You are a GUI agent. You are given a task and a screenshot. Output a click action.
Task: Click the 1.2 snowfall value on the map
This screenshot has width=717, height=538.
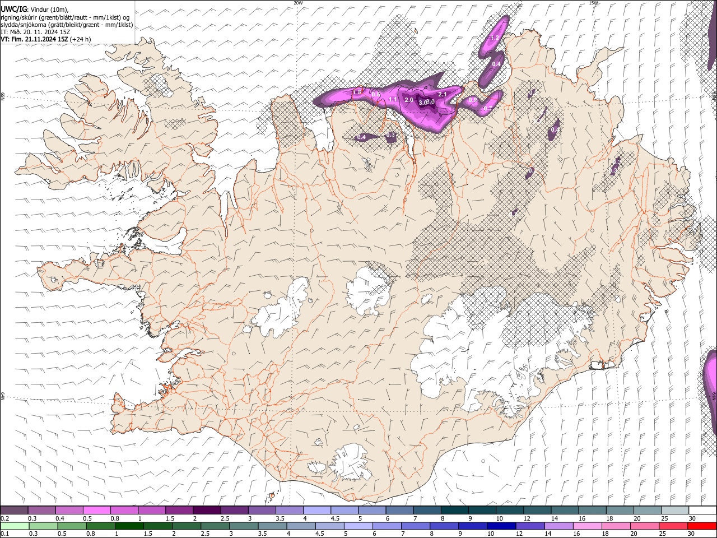pyautogui.click(x=495, y=38)
